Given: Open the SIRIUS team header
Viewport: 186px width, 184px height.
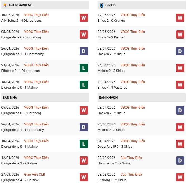Looking at the screenshot, I should coord(142,5).
